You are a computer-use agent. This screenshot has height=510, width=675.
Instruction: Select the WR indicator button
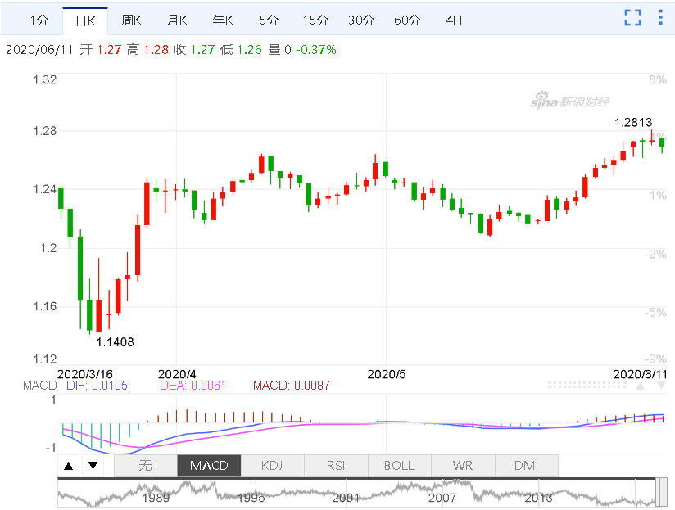tap(463, 466)
